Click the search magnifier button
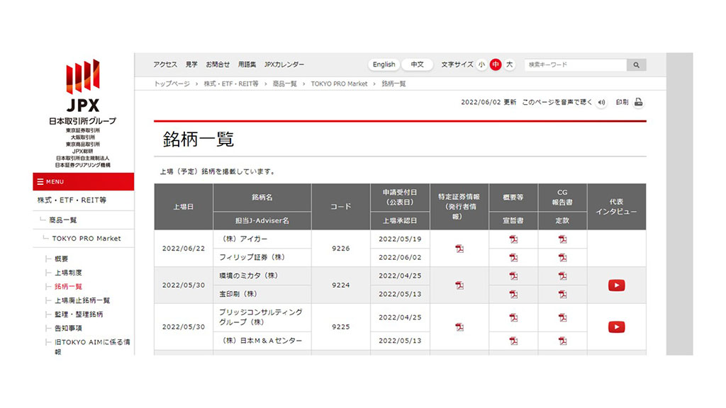The height and width of the screenshot is (408, 726). 636,64
